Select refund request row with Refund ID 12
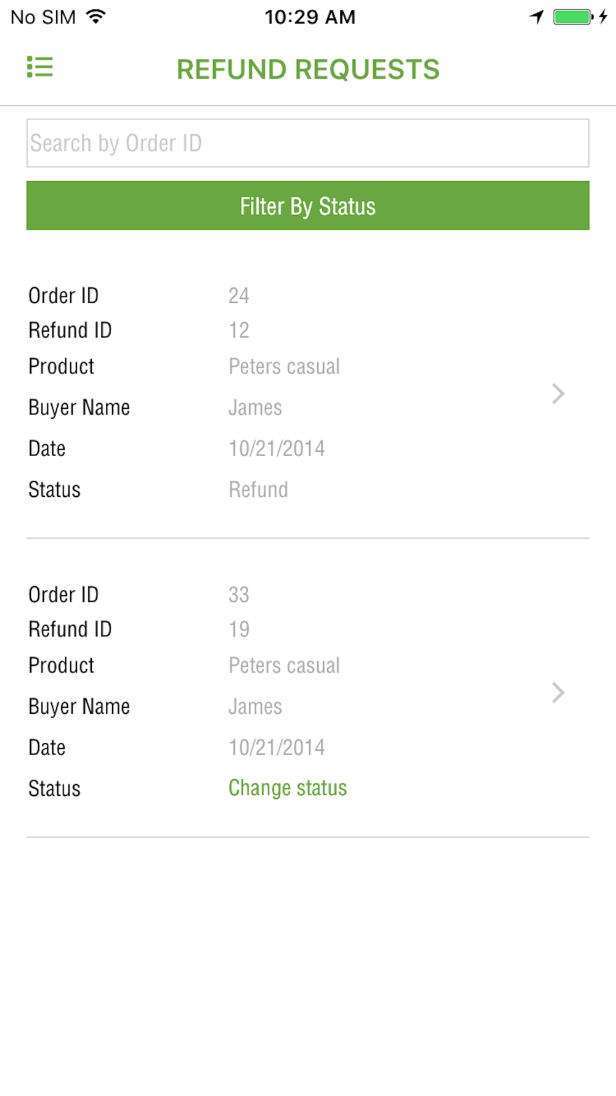 click(x=308, y=393)
